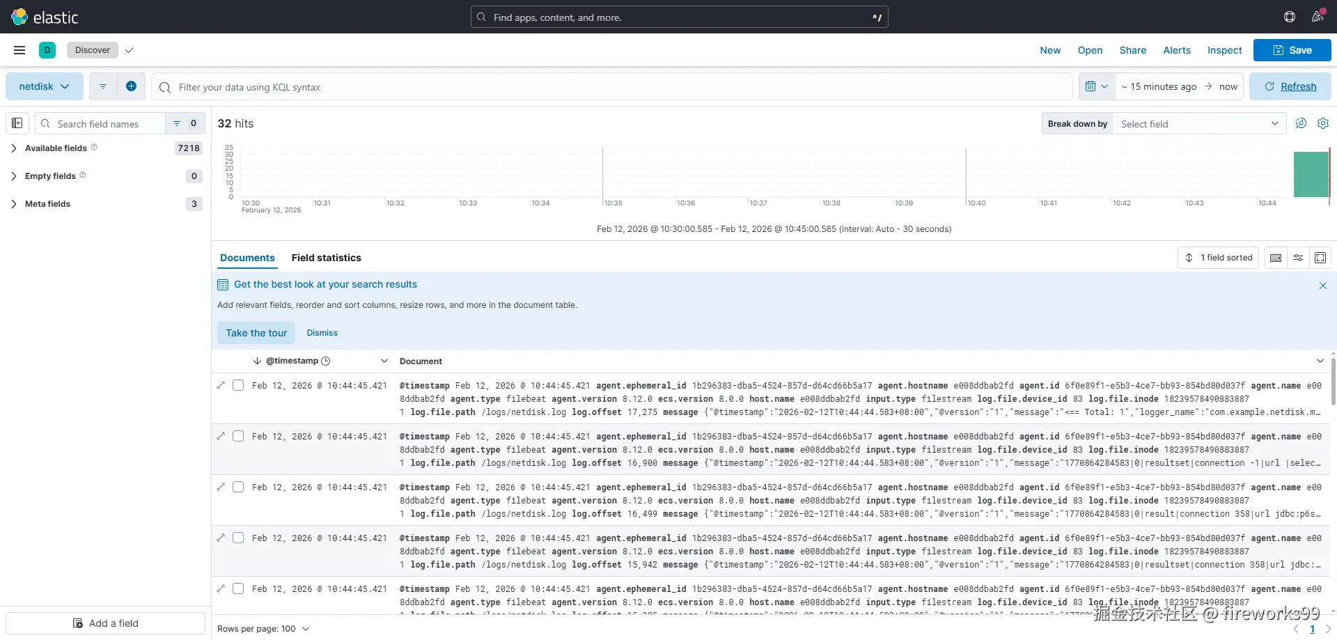Enter full screen for document table

(1320, 258)
